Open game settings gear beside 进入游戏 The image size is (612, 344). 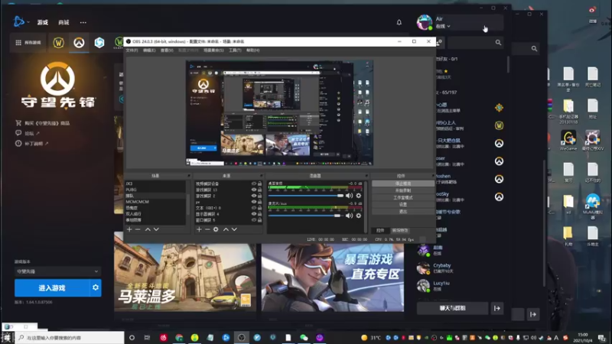[x=96, y=287]
